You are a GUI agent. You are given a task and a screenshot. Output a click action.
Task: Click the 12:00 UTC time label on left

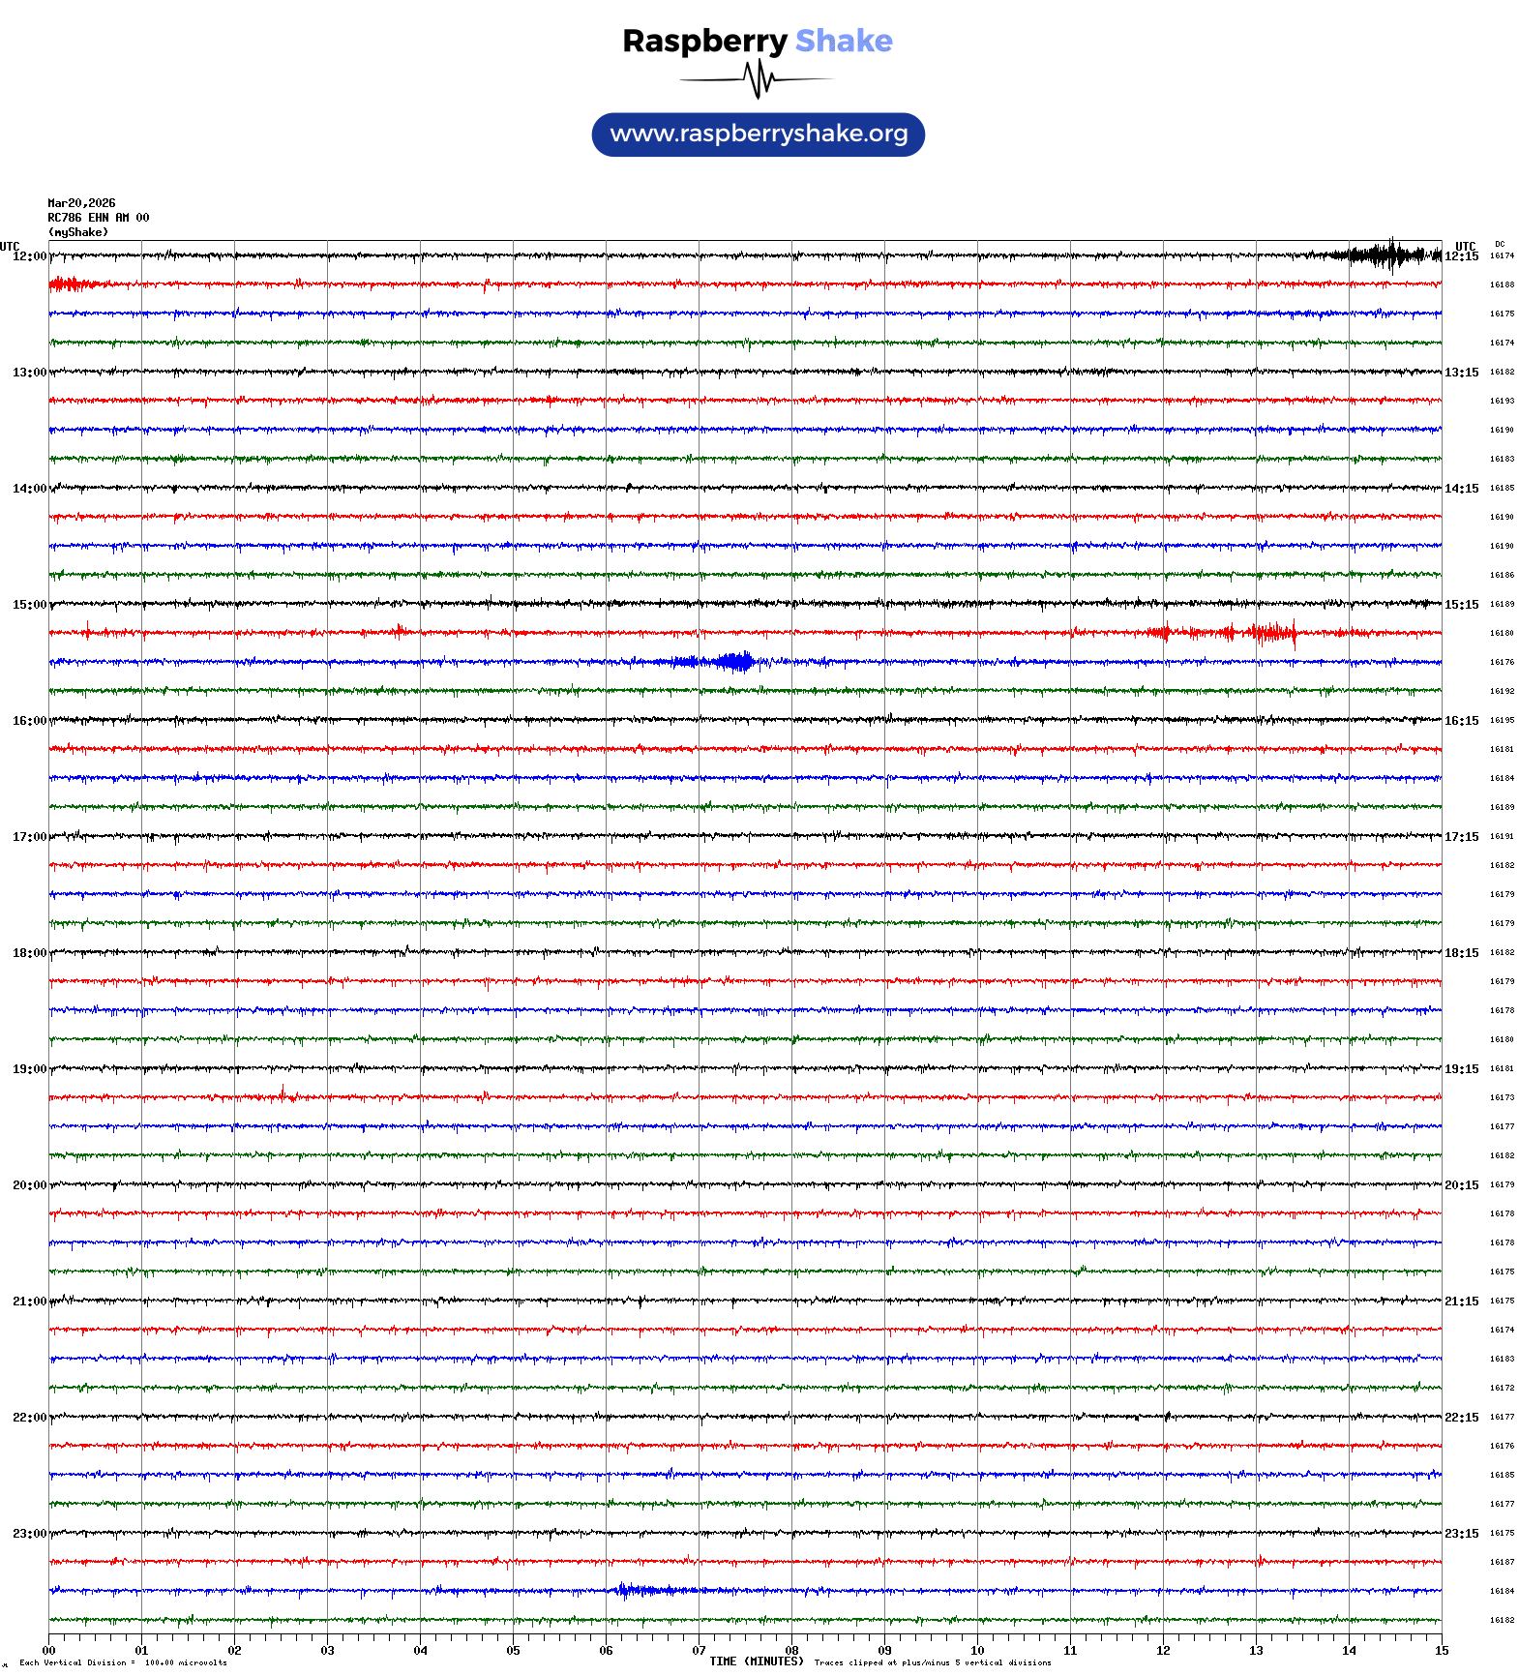click(x=29, y=256)
